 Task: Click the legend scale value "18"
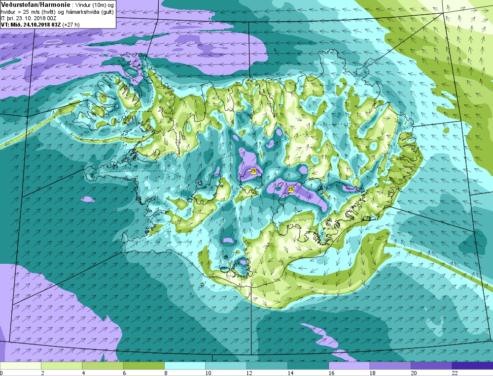pos(372,373)
